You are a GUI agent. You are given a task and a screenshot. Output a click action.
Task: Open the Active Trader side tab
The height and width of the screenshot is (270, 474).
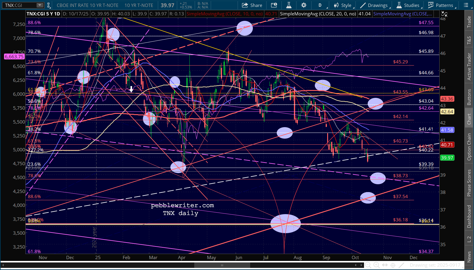pos(469,66)
